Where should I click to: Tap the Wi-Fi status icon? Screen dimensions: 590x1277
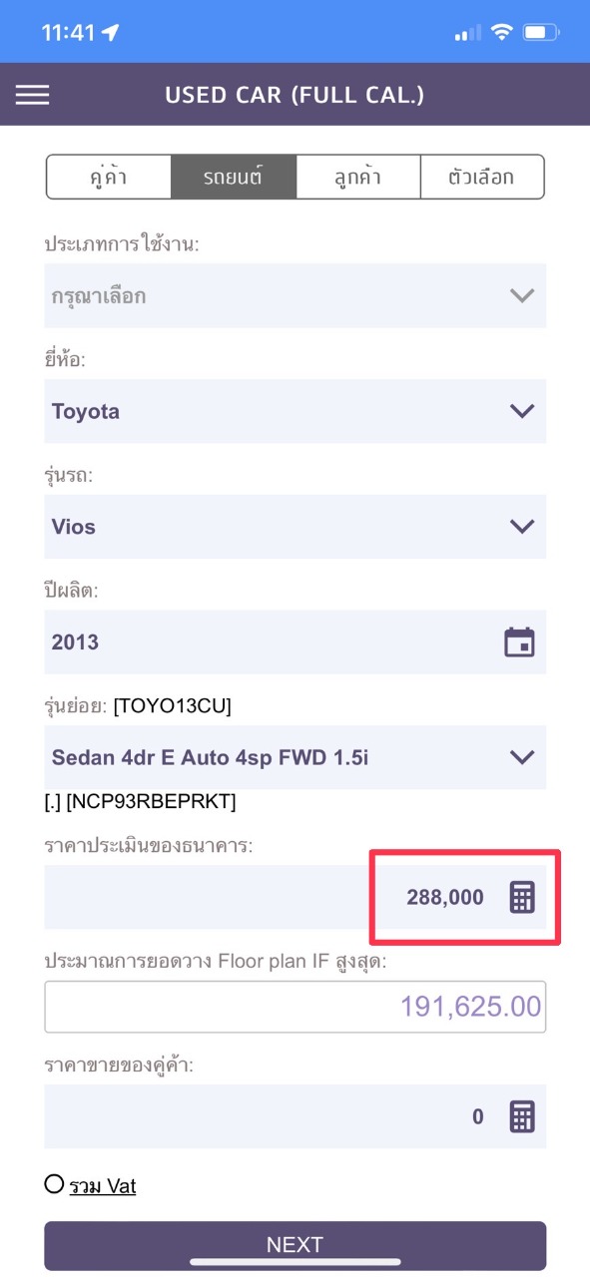(499, 33)
